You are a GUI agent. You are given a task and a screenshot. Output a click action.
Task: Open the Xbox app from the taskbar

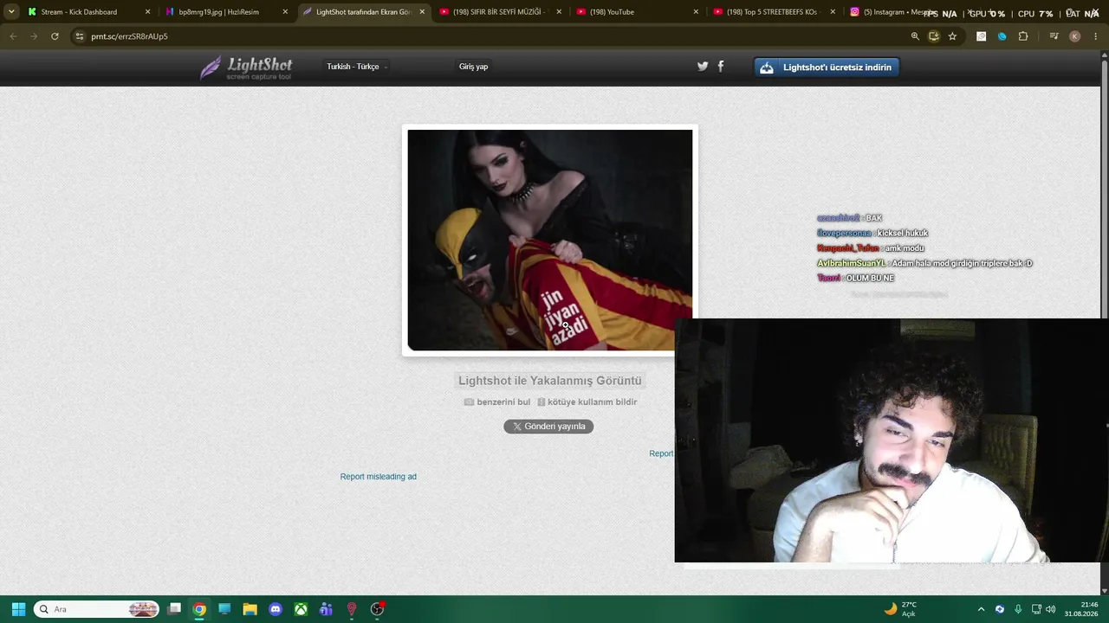(301, 609)
